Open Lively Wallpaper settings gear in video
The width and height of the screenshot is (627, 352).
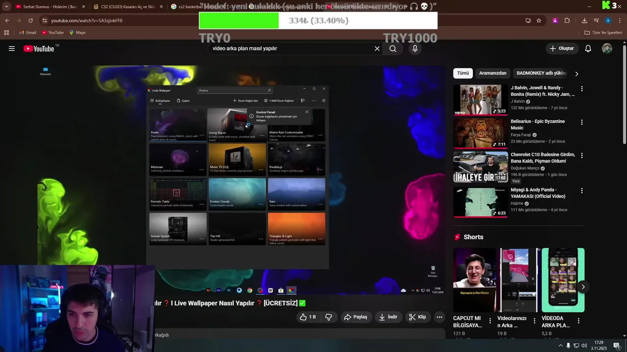coord(323,101)
